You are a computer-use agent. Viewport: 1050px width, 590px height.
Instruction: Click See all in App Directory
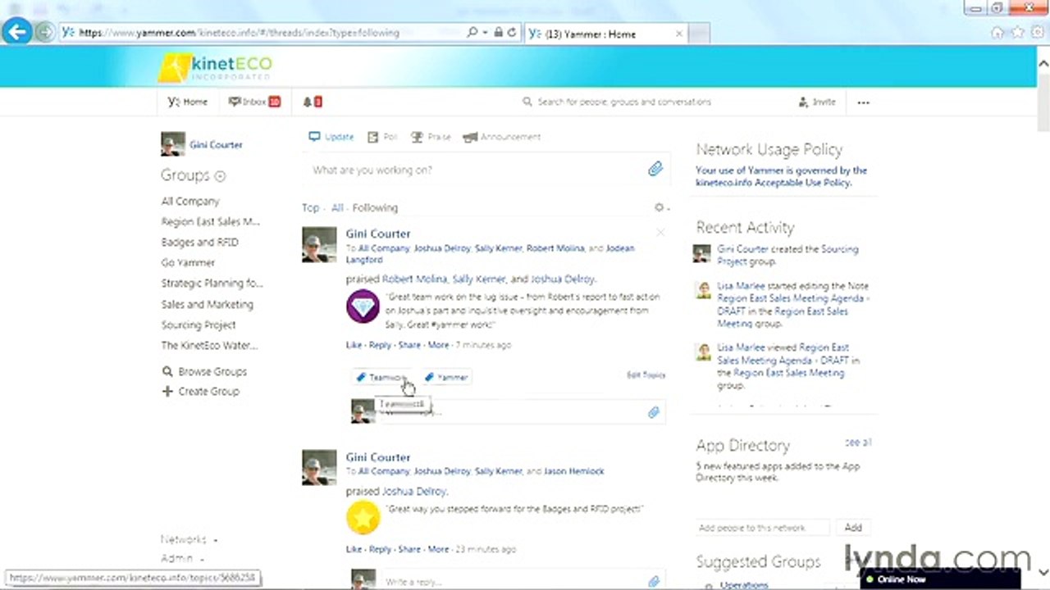point(858,442)
